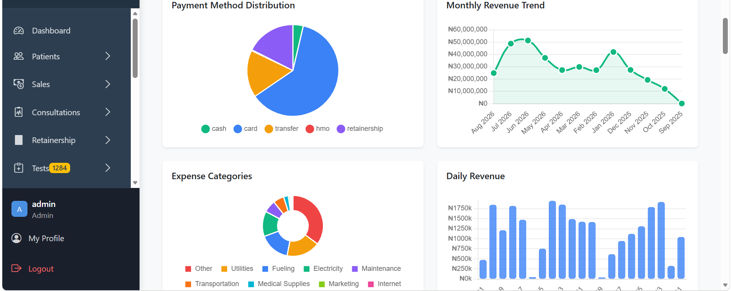
Task: Toggle the card legend item
Action: click(246, 129)
